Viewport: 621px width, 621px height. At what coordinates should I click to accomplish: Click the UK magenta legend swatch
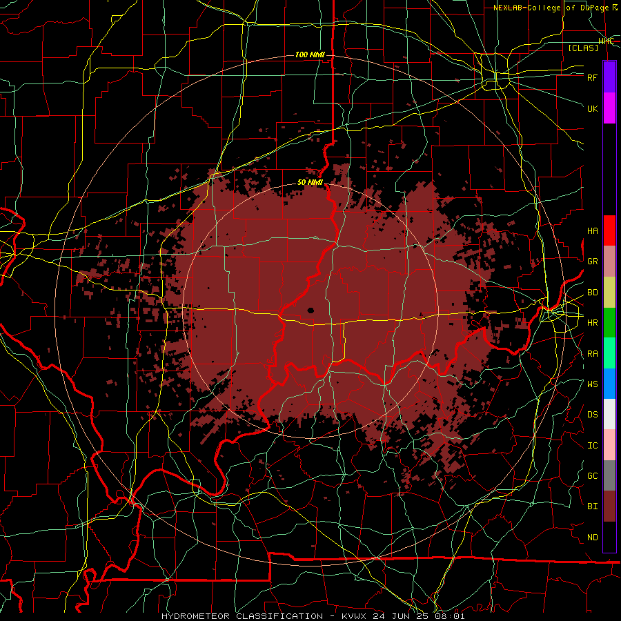[x=609, y=108]
